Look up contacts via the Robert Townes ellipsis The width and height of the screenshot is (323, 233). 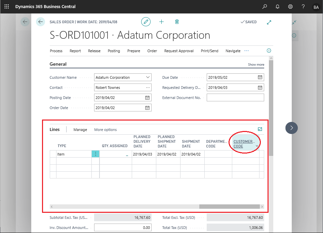(148, 88)
